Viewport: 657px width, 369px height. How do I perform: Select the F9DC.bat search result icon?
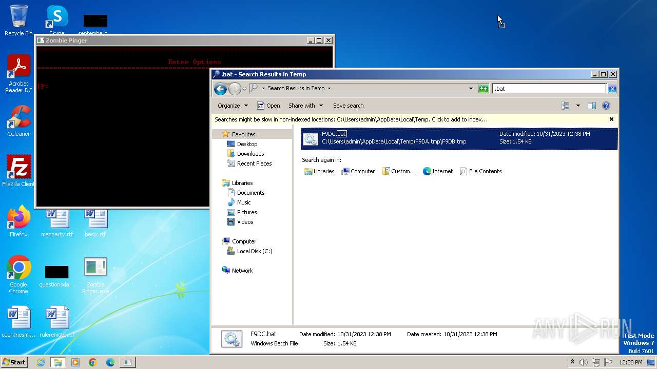[311, 138]
